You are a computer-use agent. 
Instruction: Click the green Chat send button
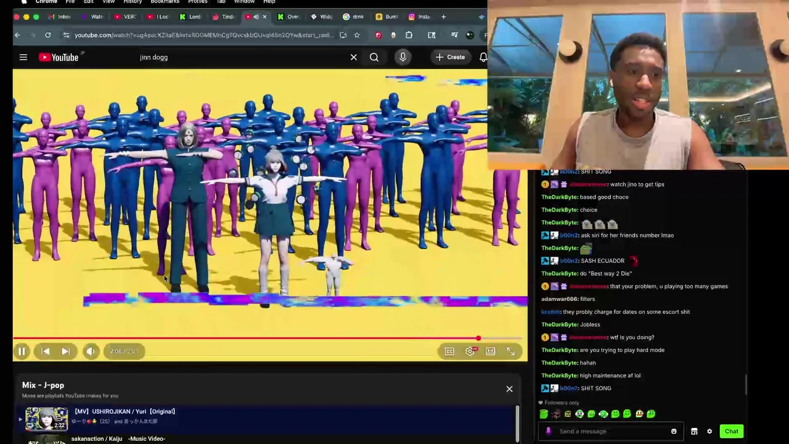(x=732, y=432)
